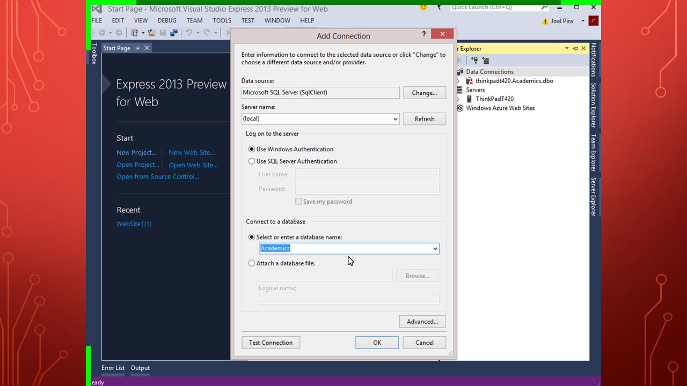Switch to Team Explorer side tab
The height and width of the screenshot is (386, 687).
[594, 152]
